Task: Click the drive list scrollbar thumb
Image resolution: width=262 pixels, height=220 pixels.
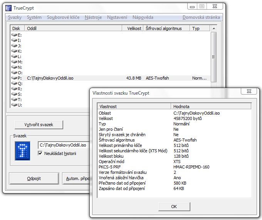Action: coord(213,57)
